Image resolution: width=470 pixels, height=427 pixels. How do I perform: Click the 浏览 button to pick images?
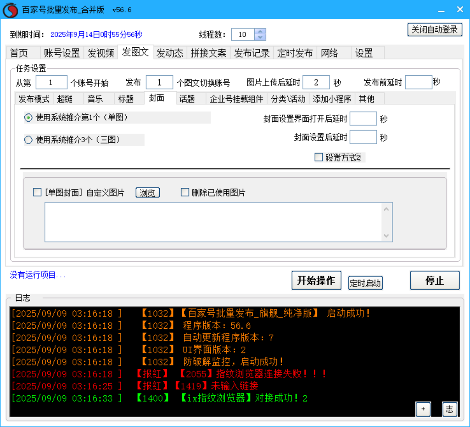(147, 192)
